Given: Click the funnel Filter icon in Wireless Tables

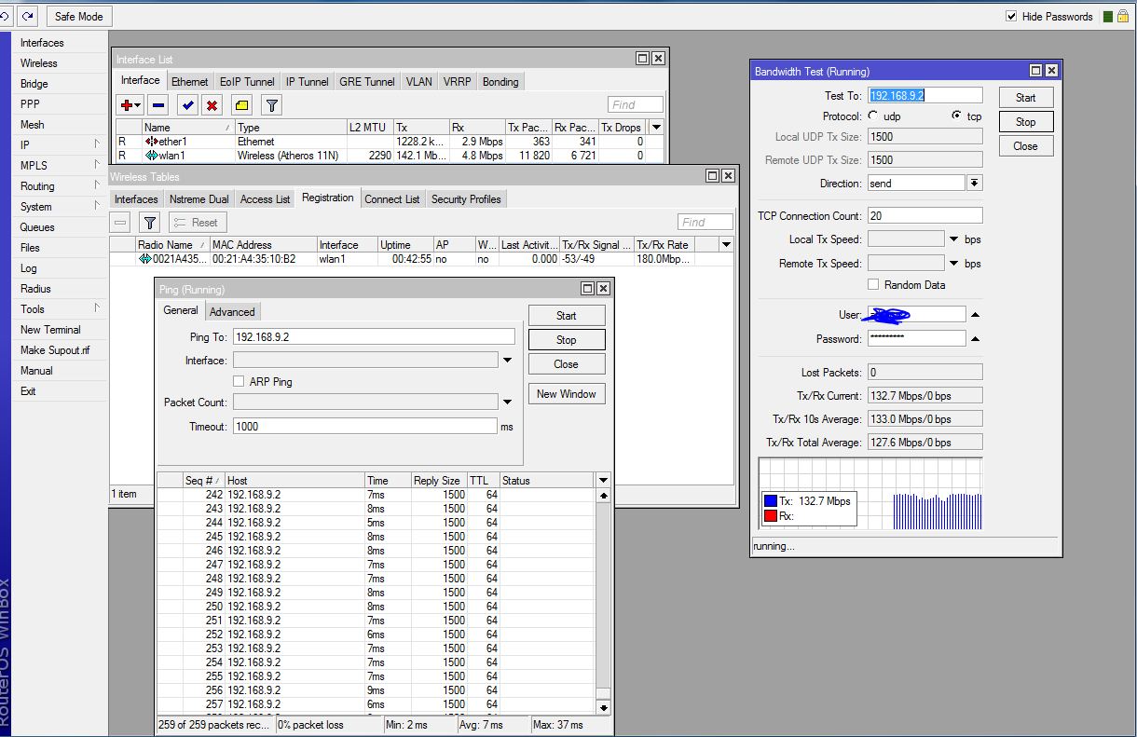Looking at the screenshot, I should click(149, 223).
